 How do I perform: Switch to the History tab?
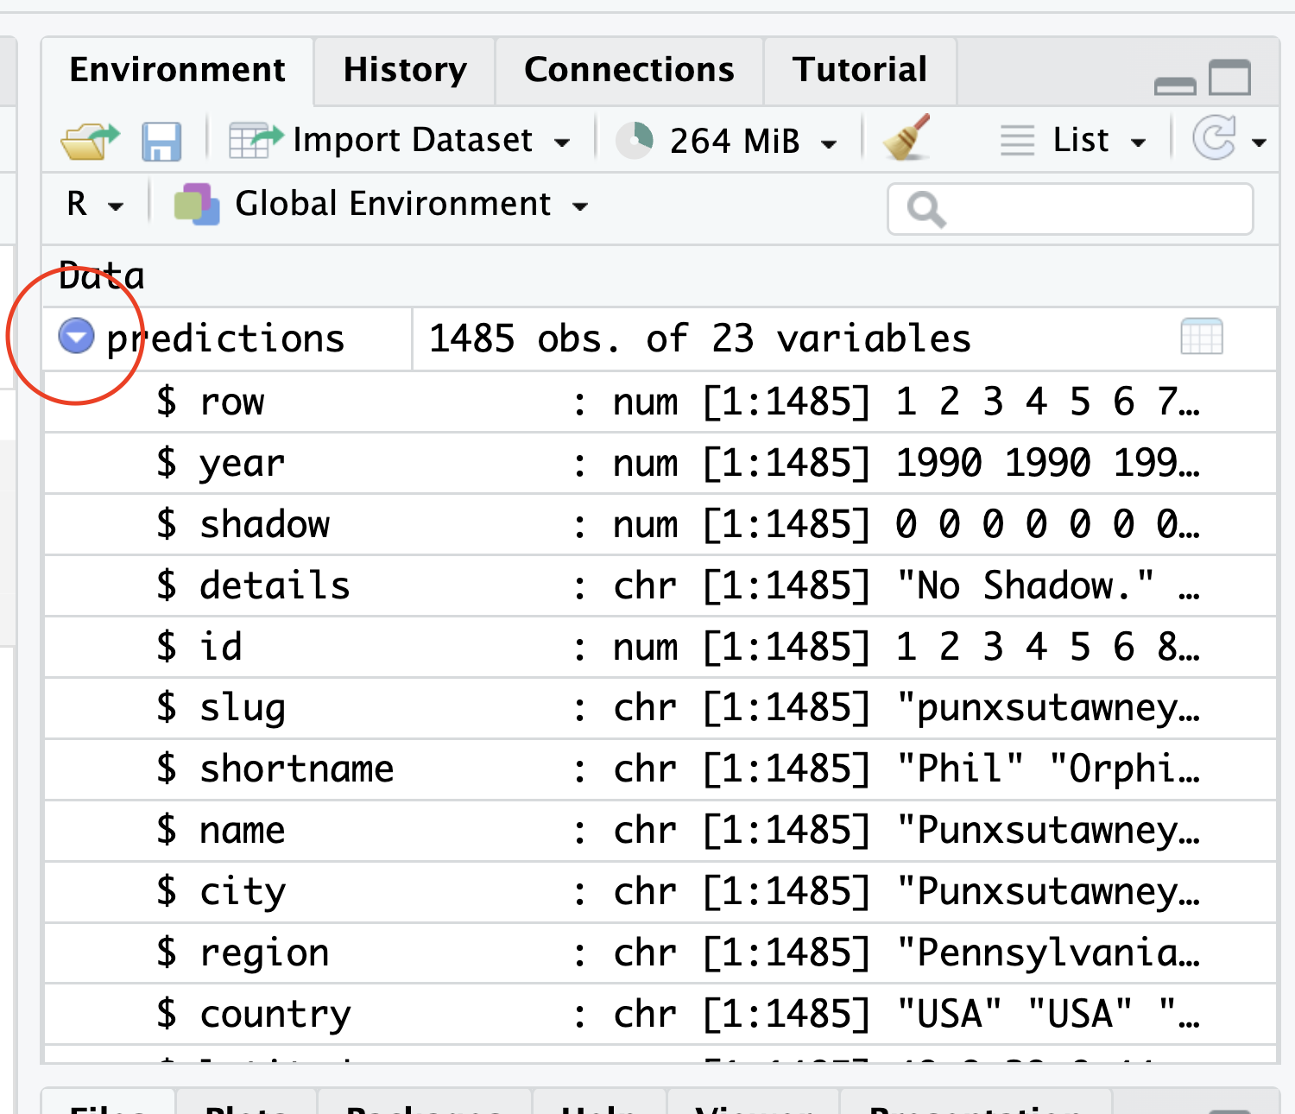[x=405, y=70]
